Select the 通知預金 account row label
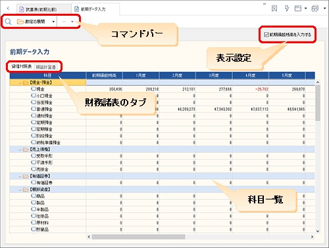 [44, 115]
